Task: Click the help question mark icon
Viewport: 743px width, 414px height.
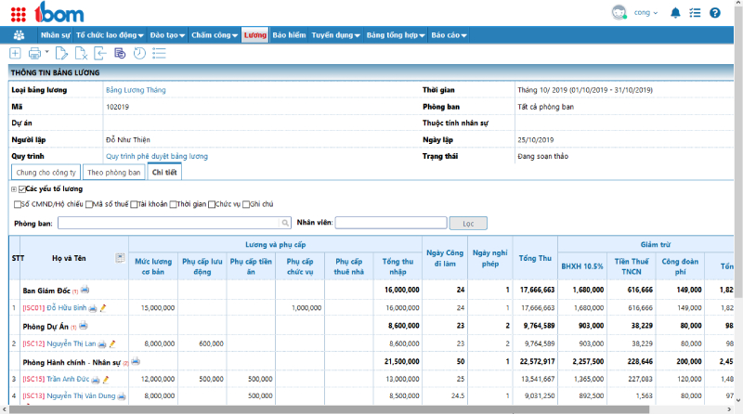Action: pyautogui.click(x=714, y=13)
